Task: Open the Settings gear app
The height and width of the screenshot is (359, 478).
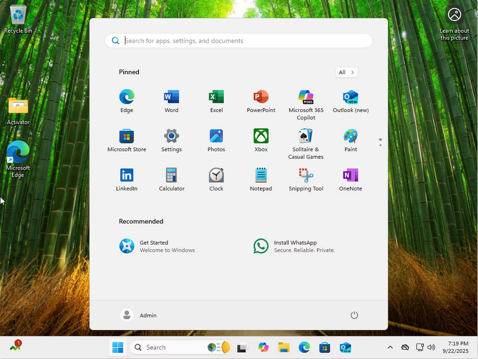Action: [x=171, y=140]
